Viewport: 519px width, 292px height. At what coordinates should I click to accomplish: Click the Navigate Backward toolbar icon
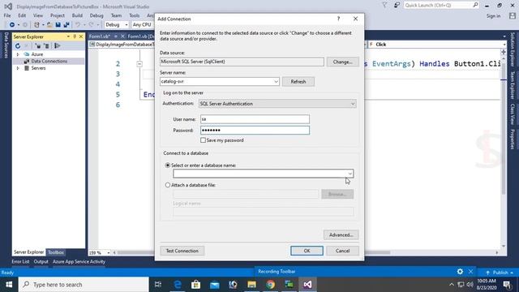[x=12, y=25]
